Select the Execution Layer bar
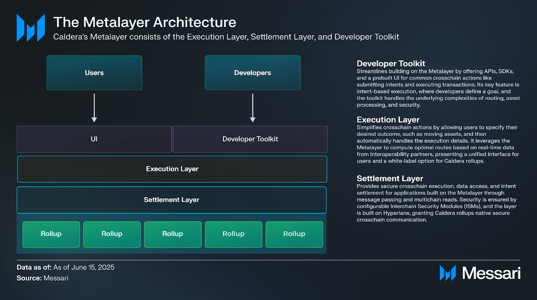Screen dimensions: 537x300 pyautogui.click(x=172, y=169)
